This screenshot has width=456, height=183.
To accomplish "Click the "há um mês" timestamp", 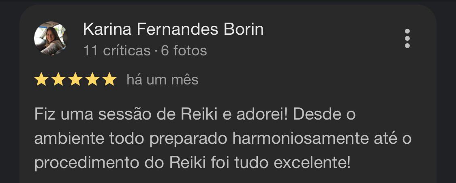I will pyautogui.click(x=163, y=80).
